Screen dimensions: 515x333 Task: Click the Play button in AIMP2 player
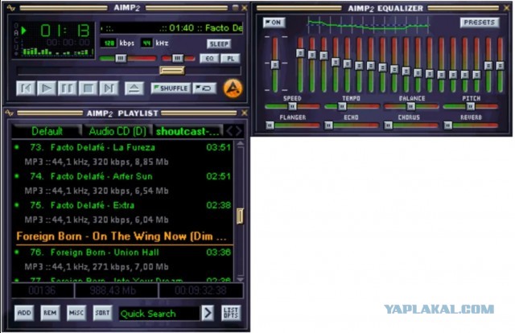47,88
